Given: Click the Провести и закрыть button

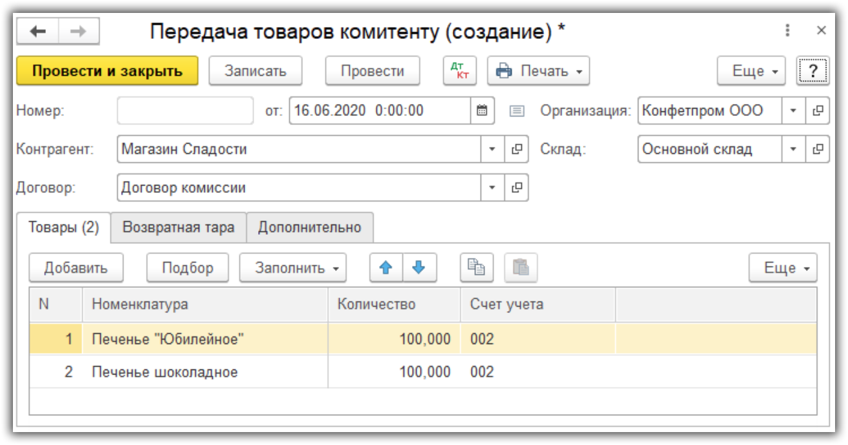Looking at the screenshot, I should [x=107, y=71].
